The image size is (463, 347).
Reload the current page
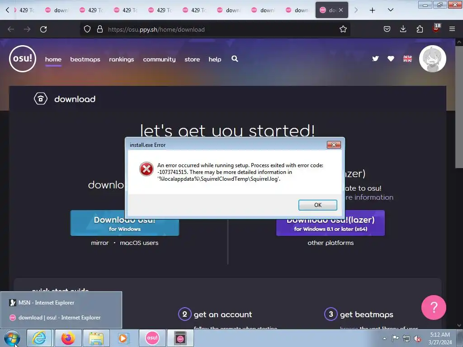43,29
